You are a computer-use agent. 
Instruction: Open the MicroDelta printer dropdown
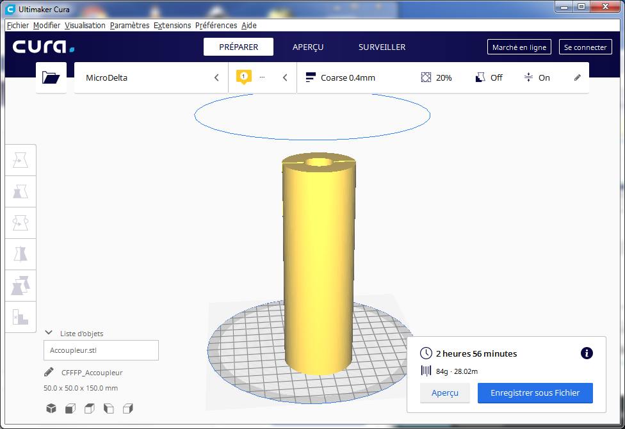(151, 77)
